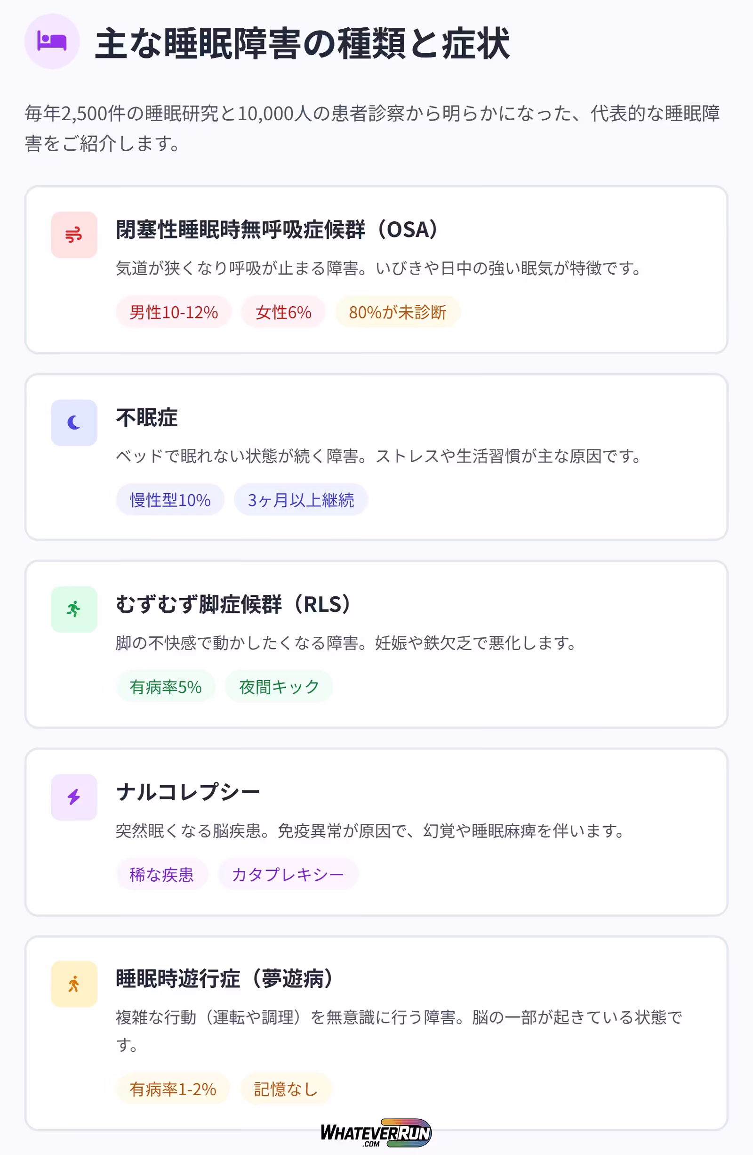Image resolution: width=753 pixels, height=1155 pixels.
Task: Click the blue moon icon for 不眠症
Action: (74, 423)
